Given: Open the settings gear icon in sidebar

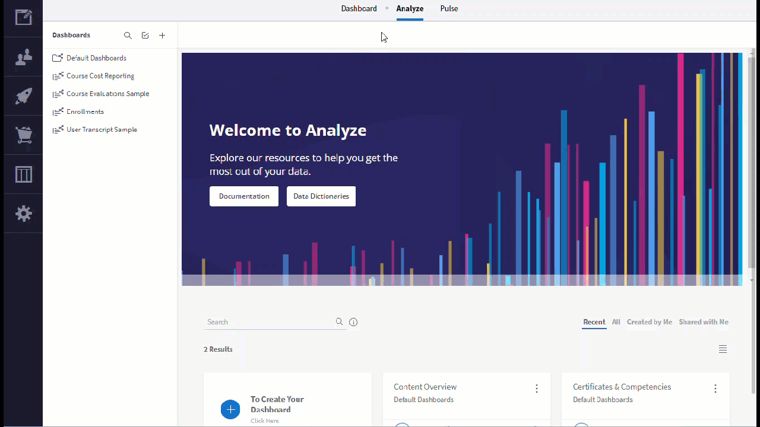Looking at the screenshot, I should coord(24,213).
